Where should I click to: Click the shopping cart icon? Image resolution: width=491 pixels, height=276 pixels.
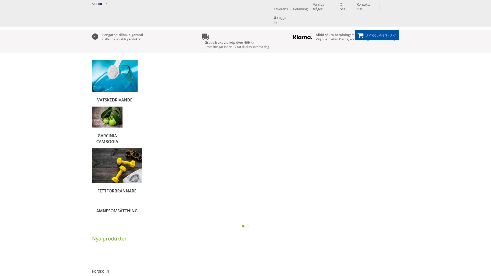(x=361, y=36)
